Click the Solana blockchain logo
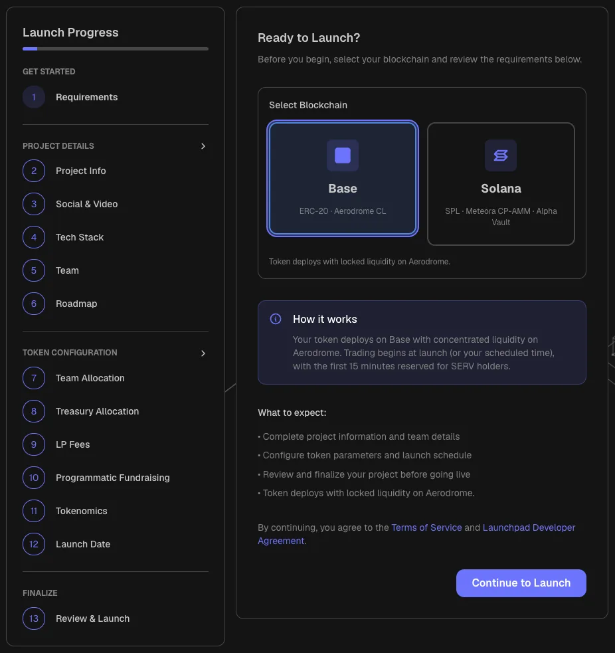615x653 pixels. tap(501, 155)
